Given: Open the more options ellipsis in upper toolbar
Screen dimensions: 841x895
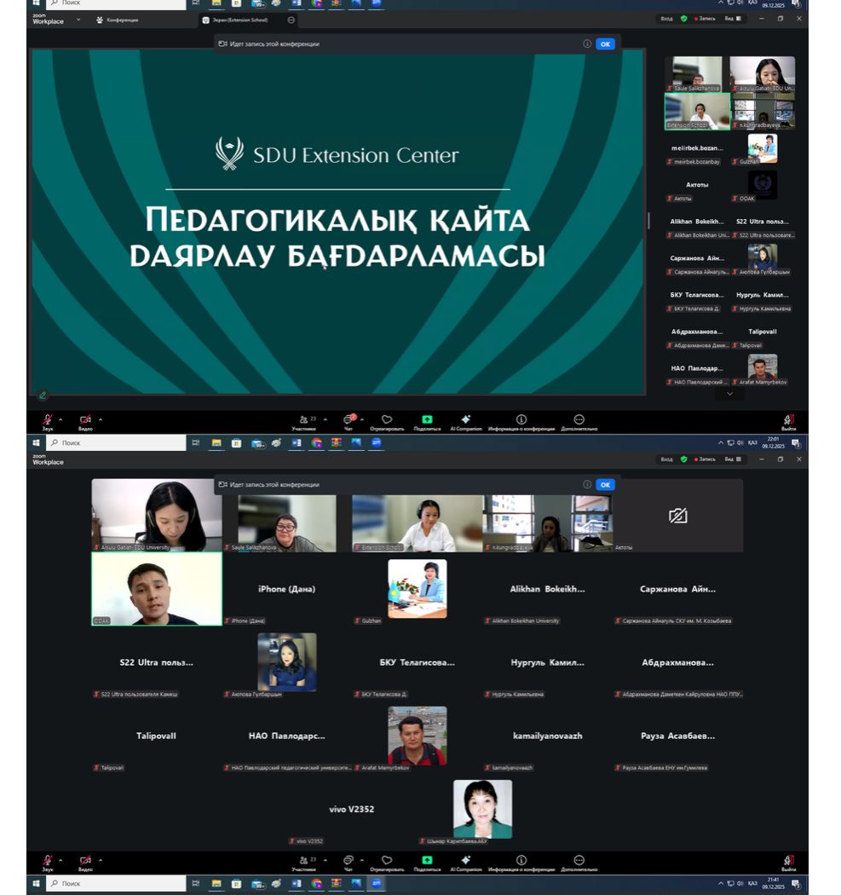Looking at the screenshot, I should (x=579, y=420).
